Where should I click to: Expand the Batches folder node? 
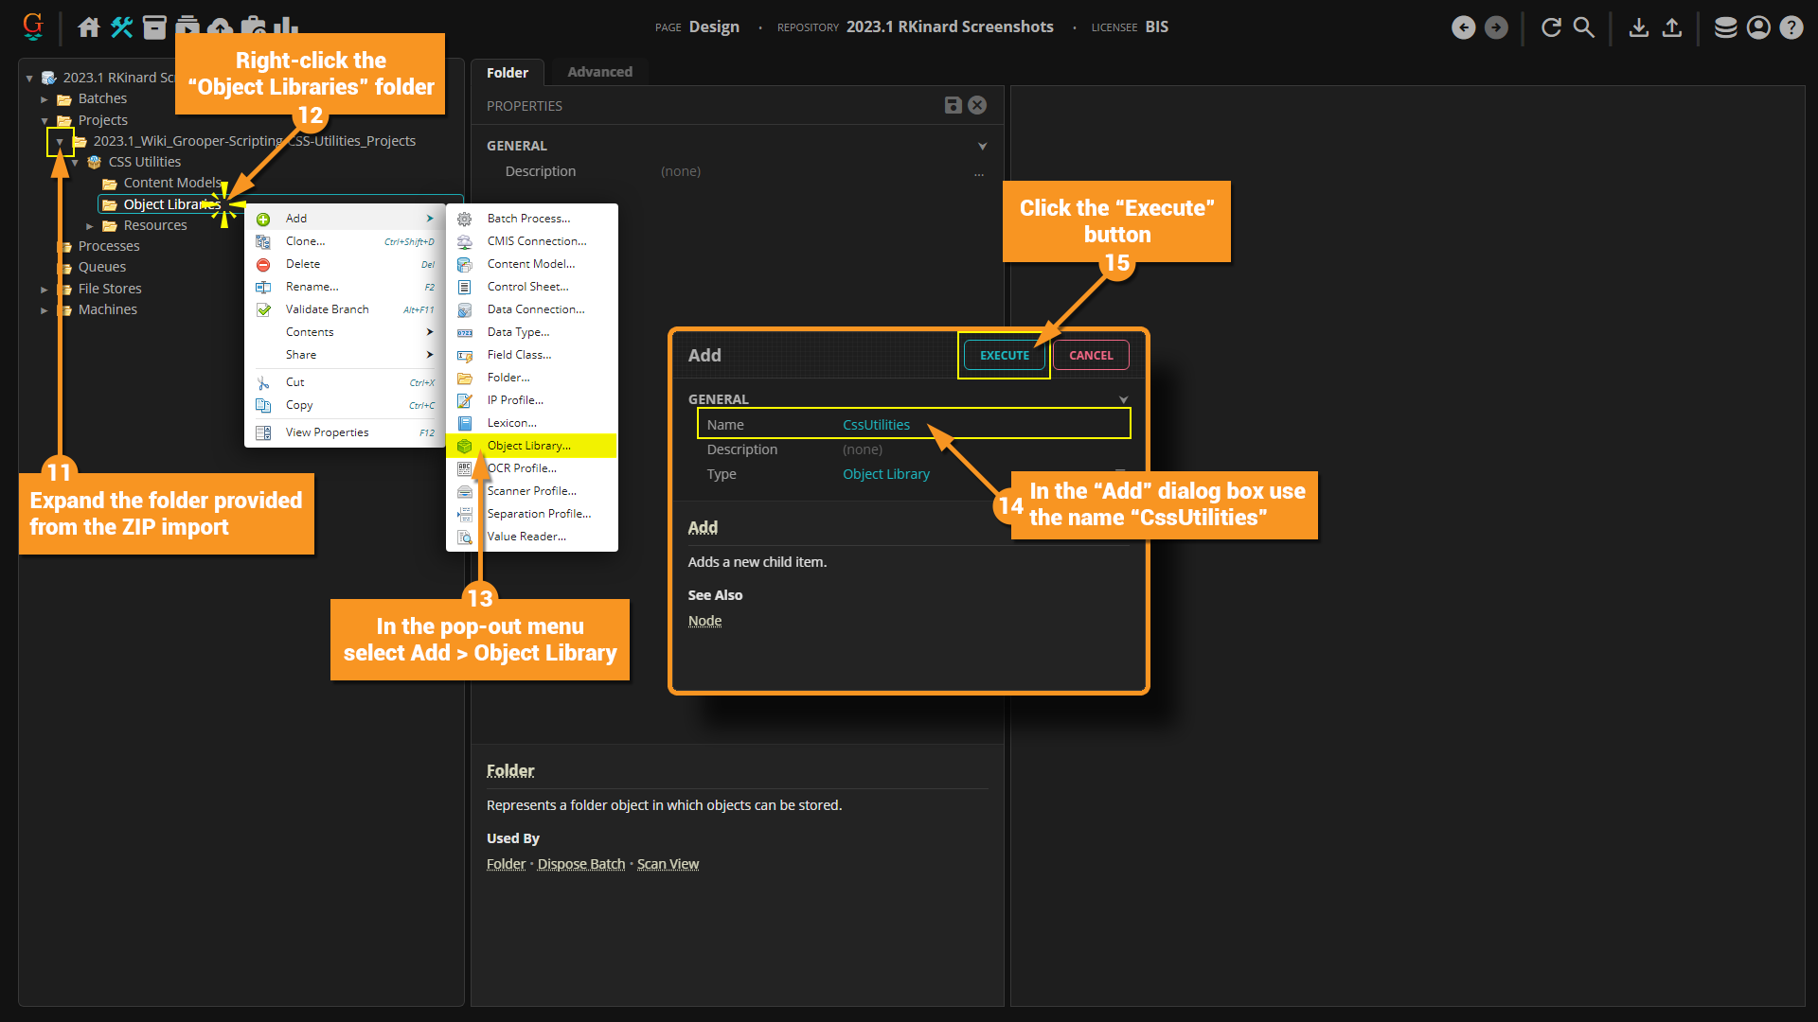[45, 99]
